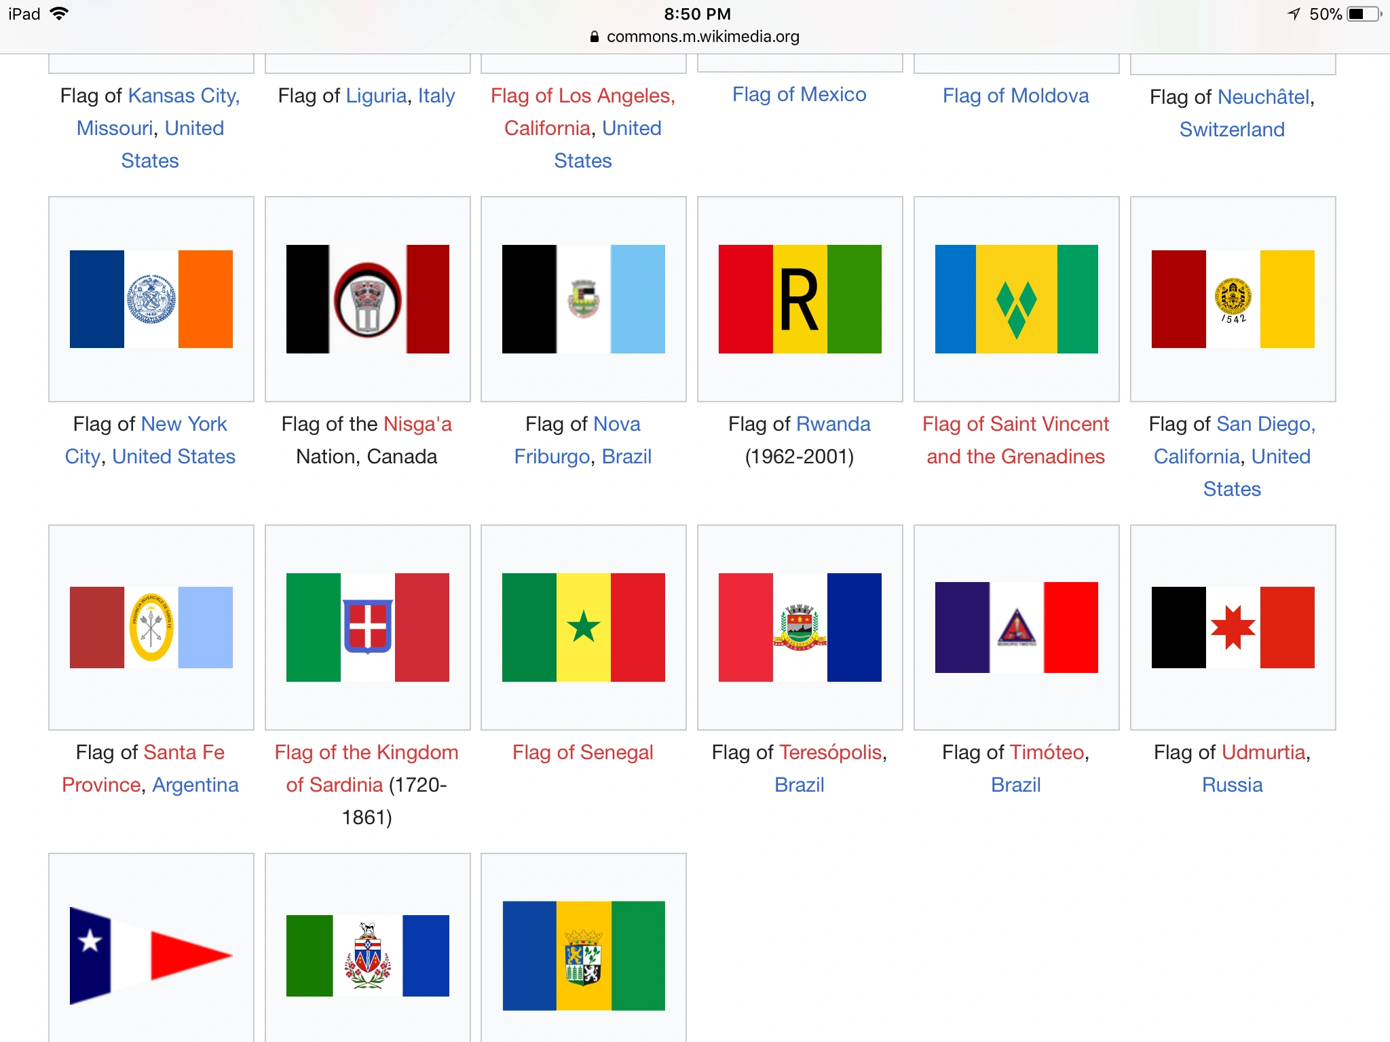Tap the Argentina link under Santa Fe
Image resolution: width=1390 pixels, height=1042 pixels.
(x=195, y=785)
